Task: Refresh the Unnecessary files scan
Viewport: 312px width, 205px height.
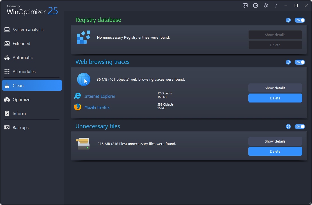Action: (x=288, y=127)
